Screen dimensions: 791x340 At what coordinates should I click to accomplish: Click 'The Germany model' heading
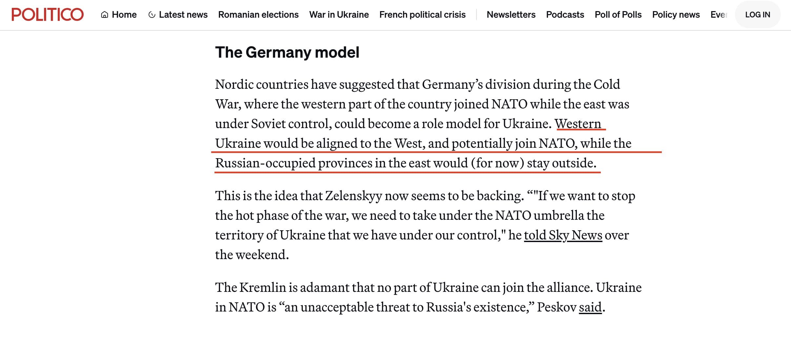pyautogui.click(x=287, y=52)
